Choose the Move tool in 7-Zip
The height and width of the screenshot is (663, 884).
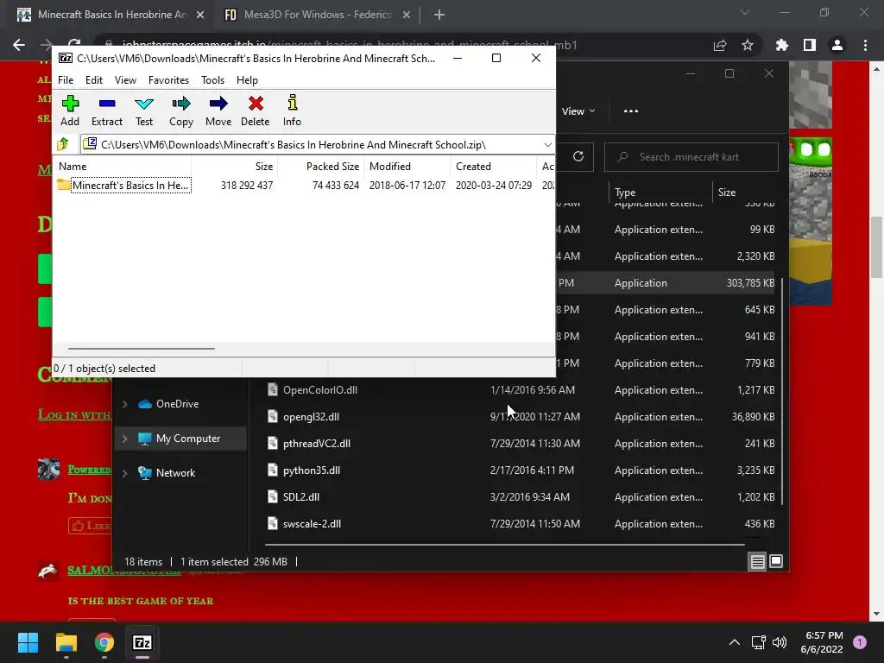(x=218, y=110)
